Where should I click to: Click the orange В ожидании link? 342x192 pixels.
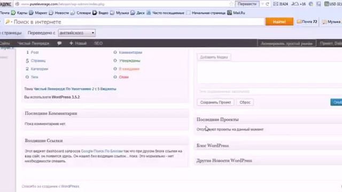(129, 69)
